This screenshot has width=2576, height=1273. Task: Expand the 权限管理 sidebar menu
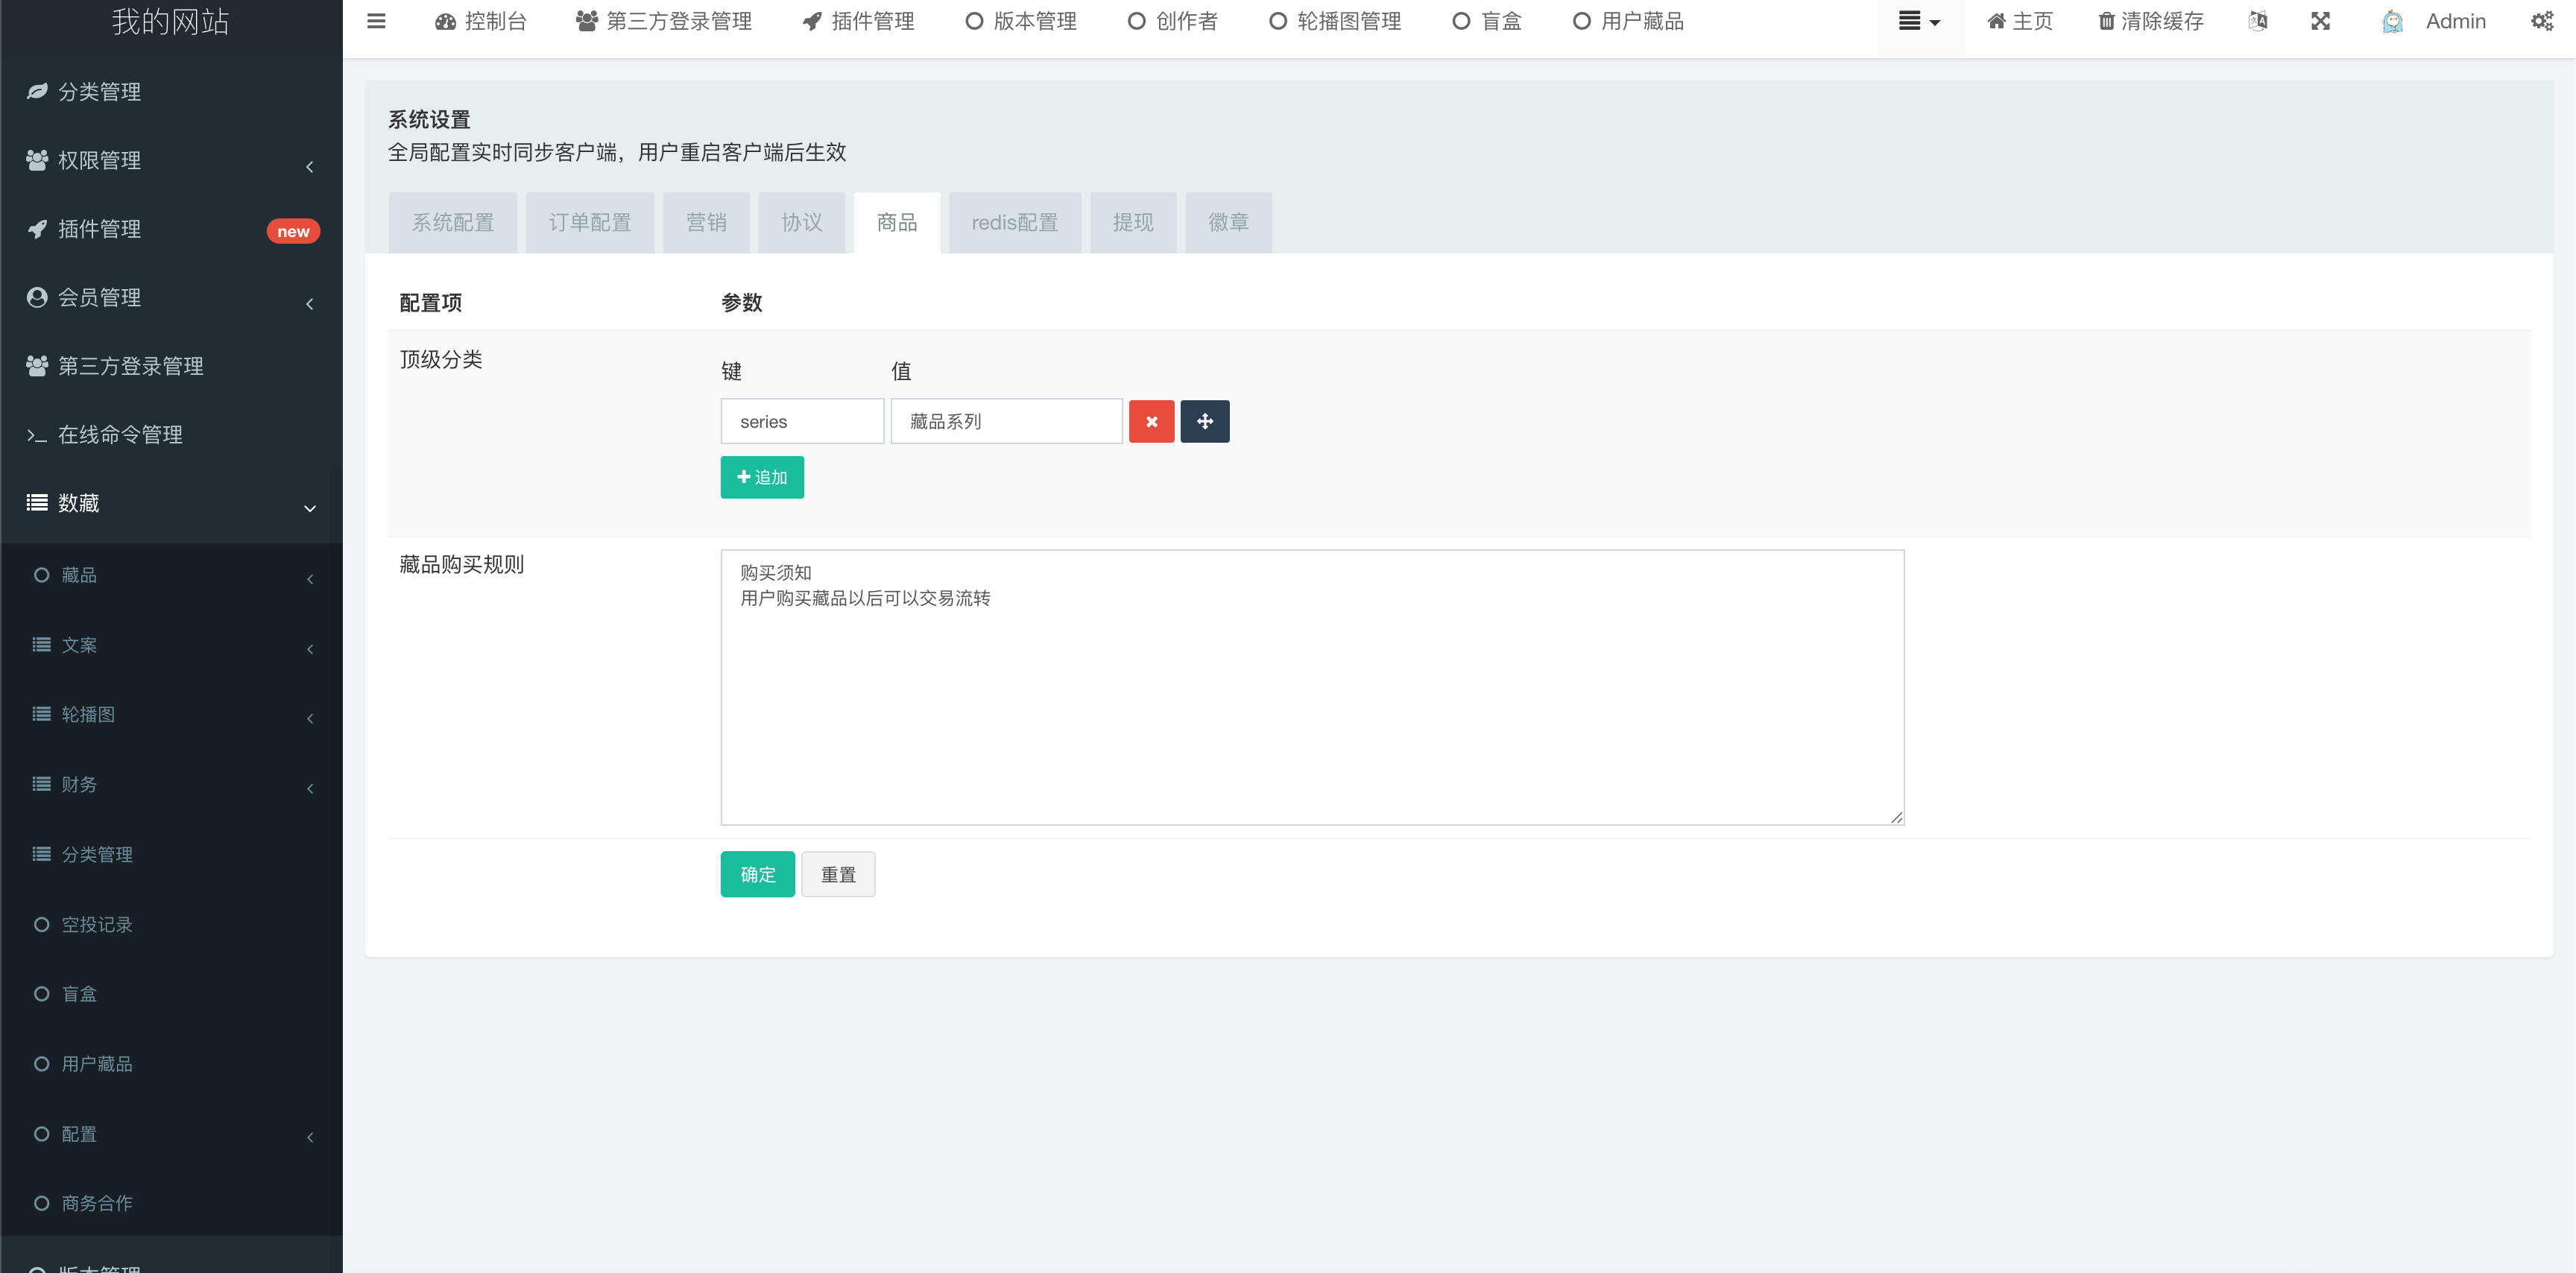(x=170, y=160)
